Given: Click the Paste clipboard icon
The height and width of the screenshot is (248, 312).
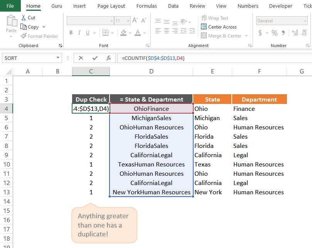Looking at the screenshot, I should [12, 21].
